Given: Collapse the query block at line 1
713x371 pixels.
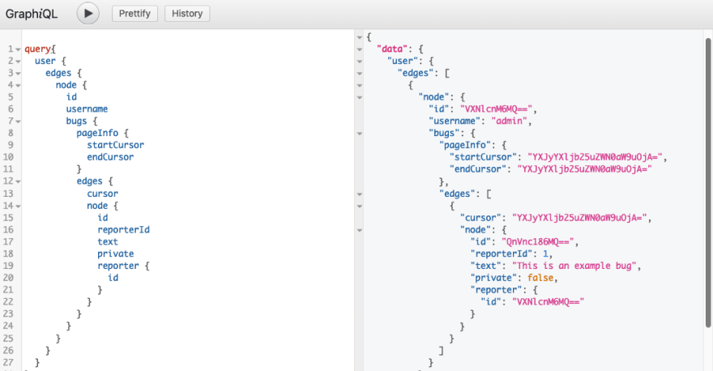Looking at the screenshot, I should pyautogui.click(x=18, y=49).
